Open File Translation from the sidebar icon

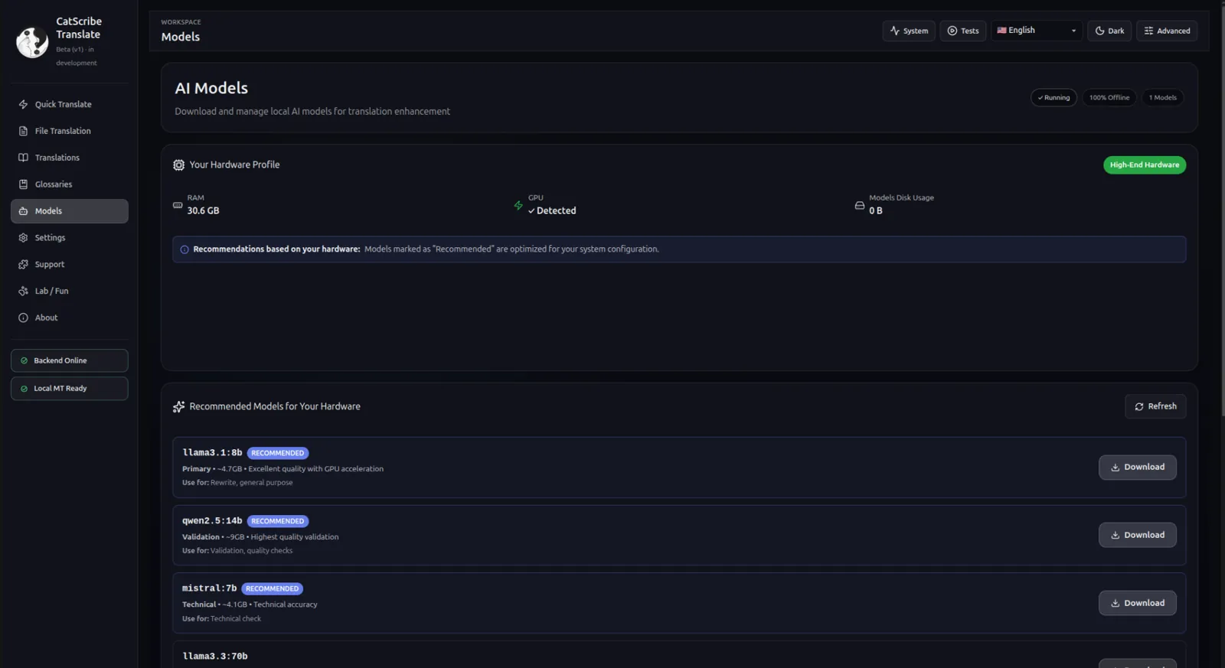click(x=23, y=132)
